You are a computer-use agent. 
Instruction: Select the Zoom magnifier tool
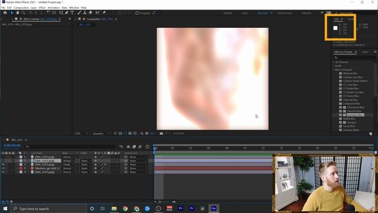coord(24,13)
